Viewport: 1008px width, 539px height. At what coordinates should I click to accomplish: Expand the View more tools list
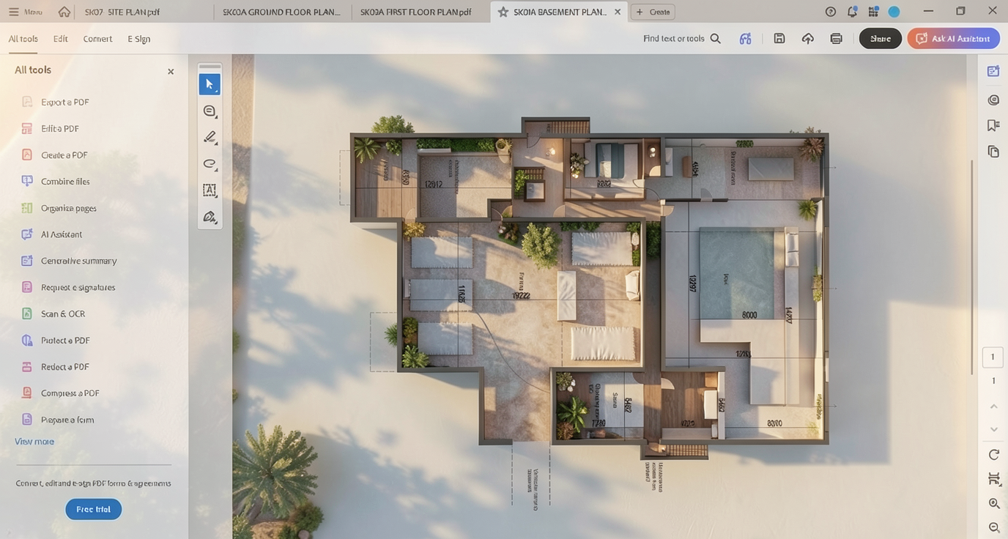(34, 442)
